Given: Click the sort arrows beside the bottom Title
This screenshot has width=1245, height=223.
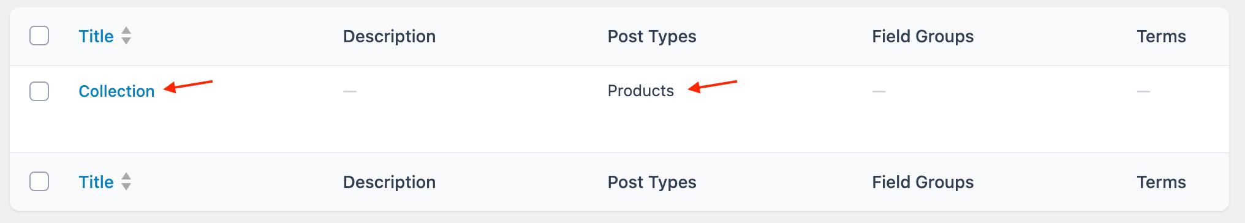Looking at the screenshot, I should pos(126,181).
